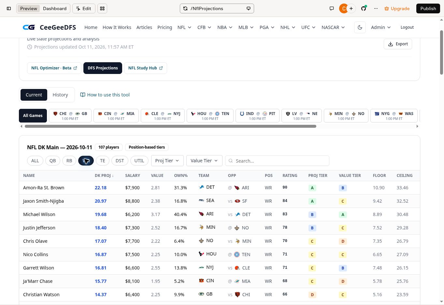Switch to Dashboard view
This screenshot has height=305, width=444.
pyautogui.click(x=55, y=8)
